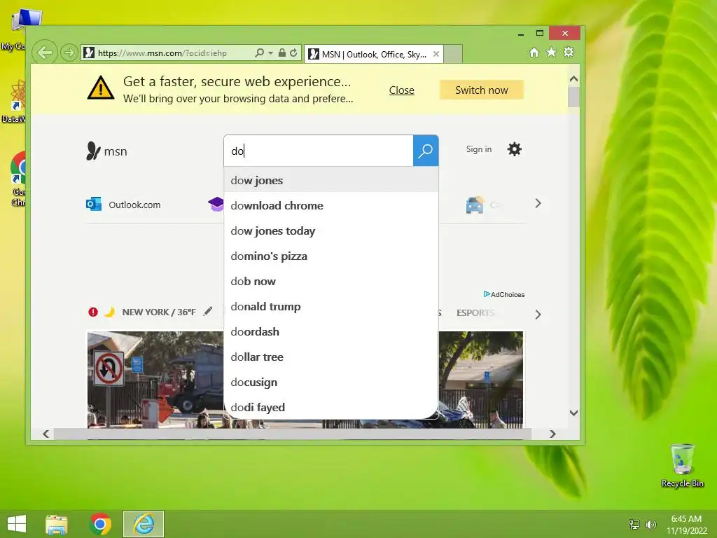This screenshot has height=538, width=717.
Task: Choose 'dodi fayed' from the suggestions
Action: pos(331,407)
